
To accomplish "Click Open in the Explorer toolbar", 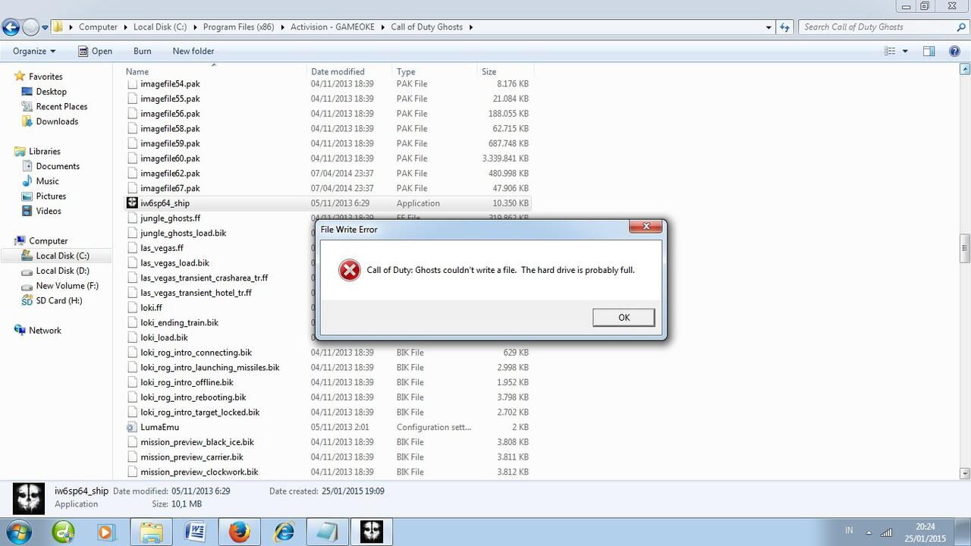I will click(95, 51).
